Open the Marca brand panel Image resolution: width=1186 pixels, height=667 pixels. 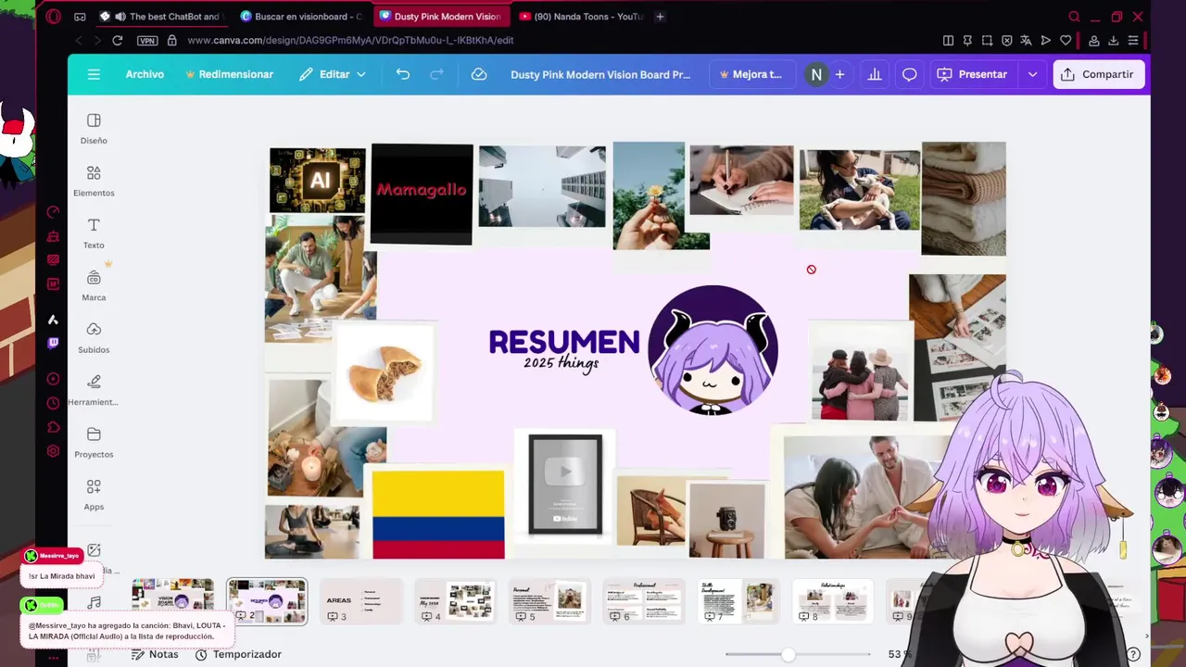(94, 286)
